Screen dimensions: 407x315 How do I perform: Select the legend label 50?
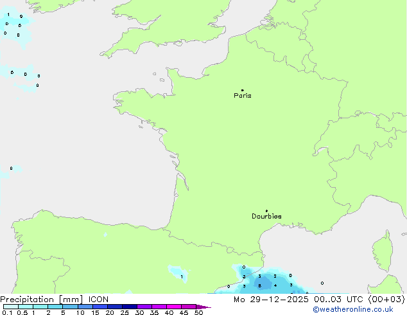(x=198, y=312)
